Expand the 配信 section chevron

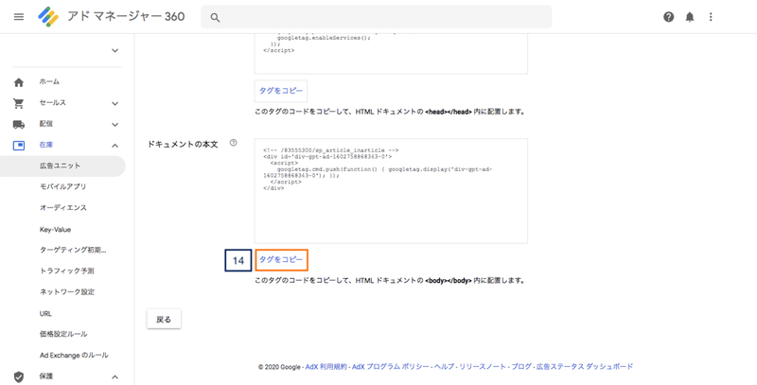click(x=114, y=125)
